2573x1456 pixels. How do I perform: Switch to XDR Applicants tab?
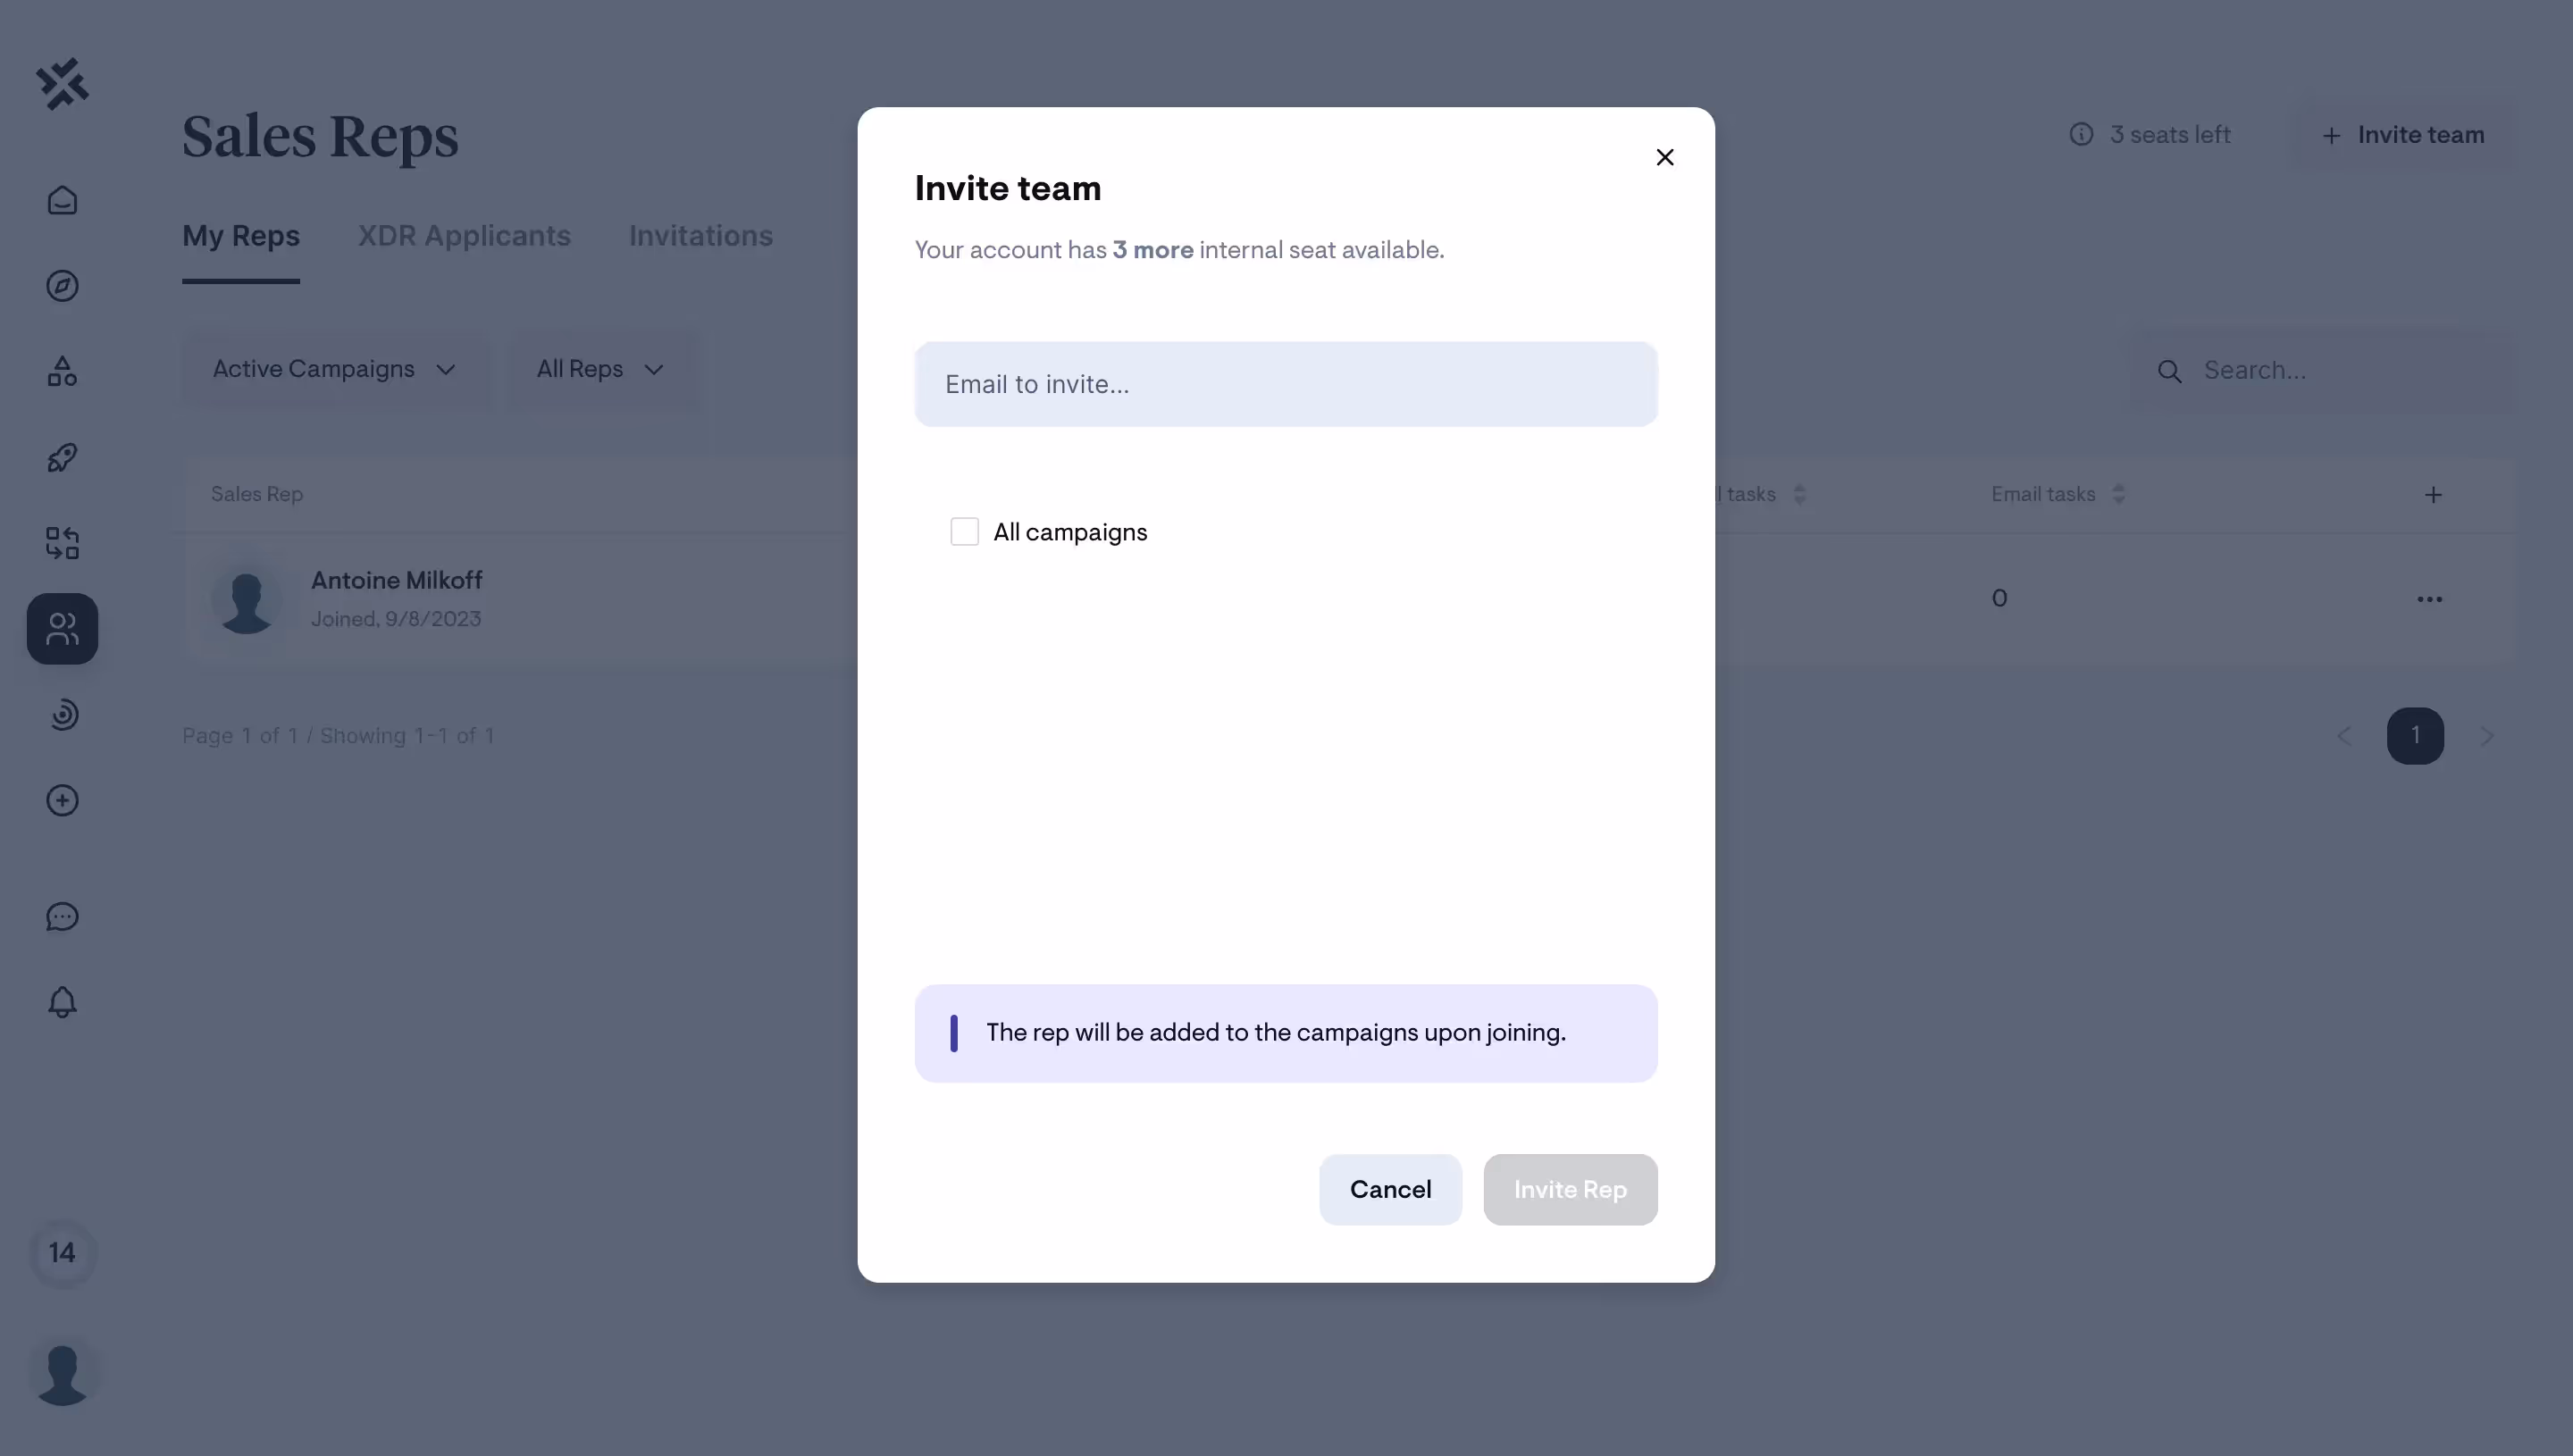[x=464, y=236]
